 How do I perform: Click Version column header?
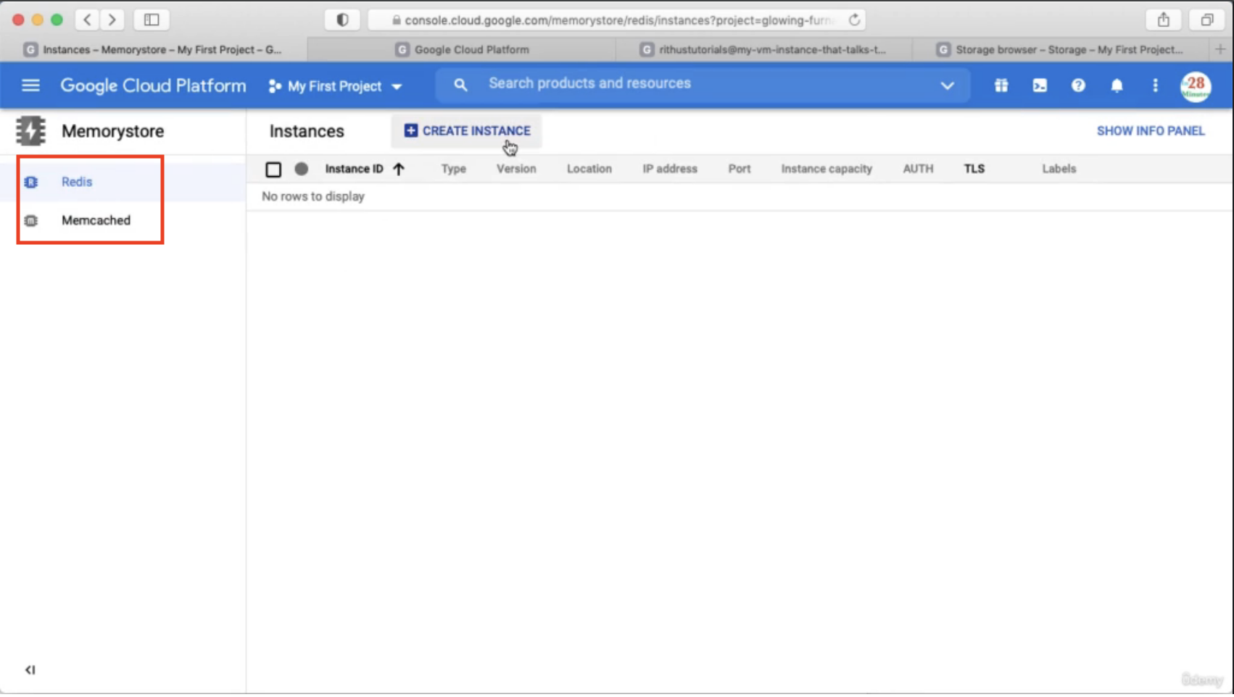point(516,169)
